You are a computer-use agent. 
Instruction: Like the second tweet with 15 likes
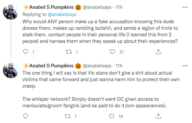pos(112,116)
